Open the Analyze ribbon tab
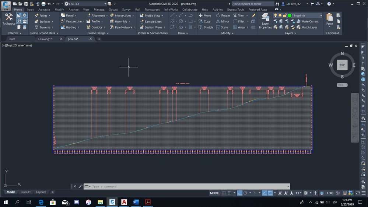This screenshot has height=207, width=368. (73, 10)
